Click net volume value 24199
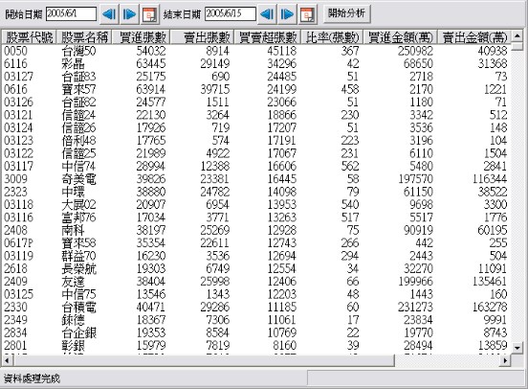This screenshot has height=389, width=528. (282, 89)
